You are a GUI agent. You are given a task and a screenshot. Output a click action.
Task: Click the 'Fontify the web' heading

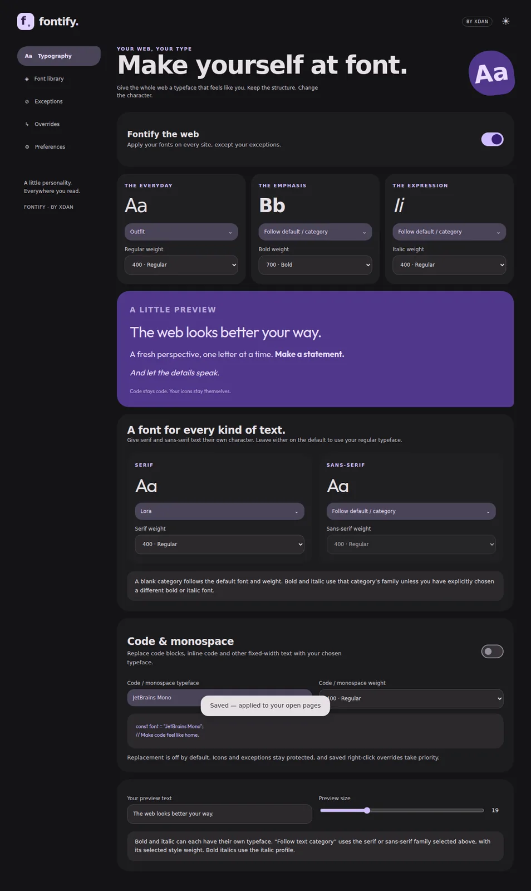coord(163,134)
